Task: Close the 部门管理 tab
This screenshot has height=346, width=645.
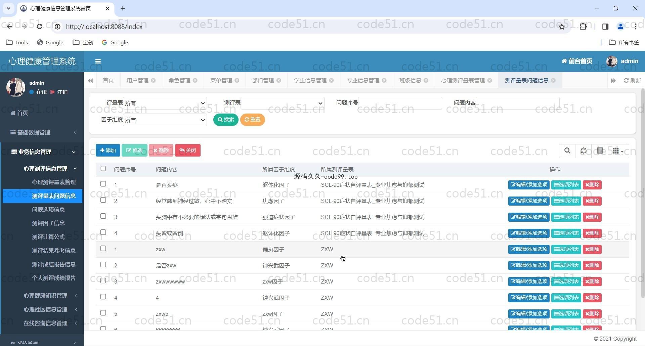Action: [x=278, y=80]
